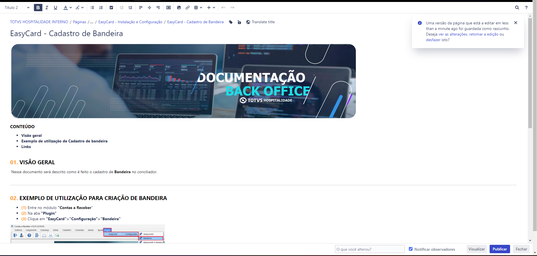Expand the insert more content dropdown arrow

[x=214, y=8]
